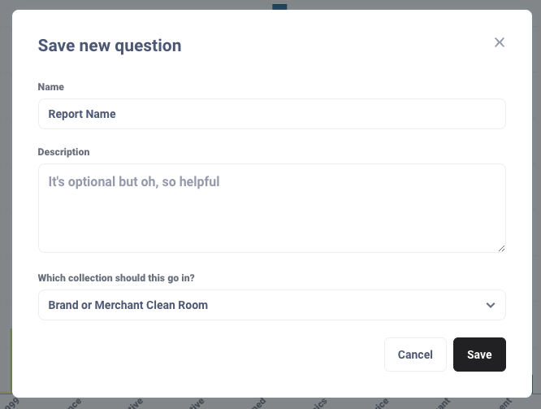
Task: Click the Description resize handle corner
Action: click(501, 247)
